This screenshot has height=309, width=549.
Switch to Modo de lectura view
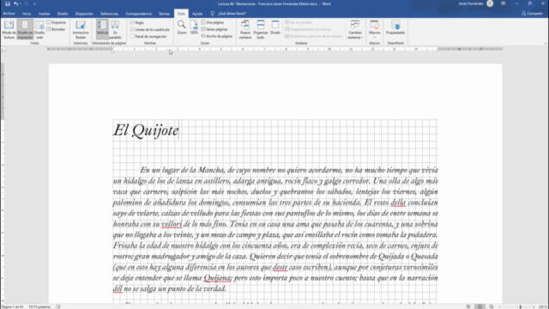pyautogui.click(x=9, y=29)
